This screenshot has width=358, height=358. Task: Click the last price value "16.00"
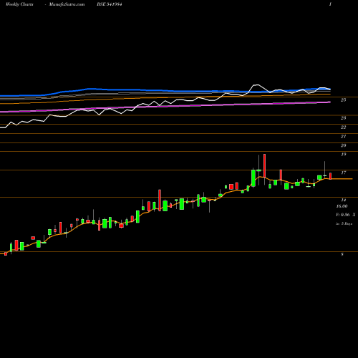click(x=342, y=206)
